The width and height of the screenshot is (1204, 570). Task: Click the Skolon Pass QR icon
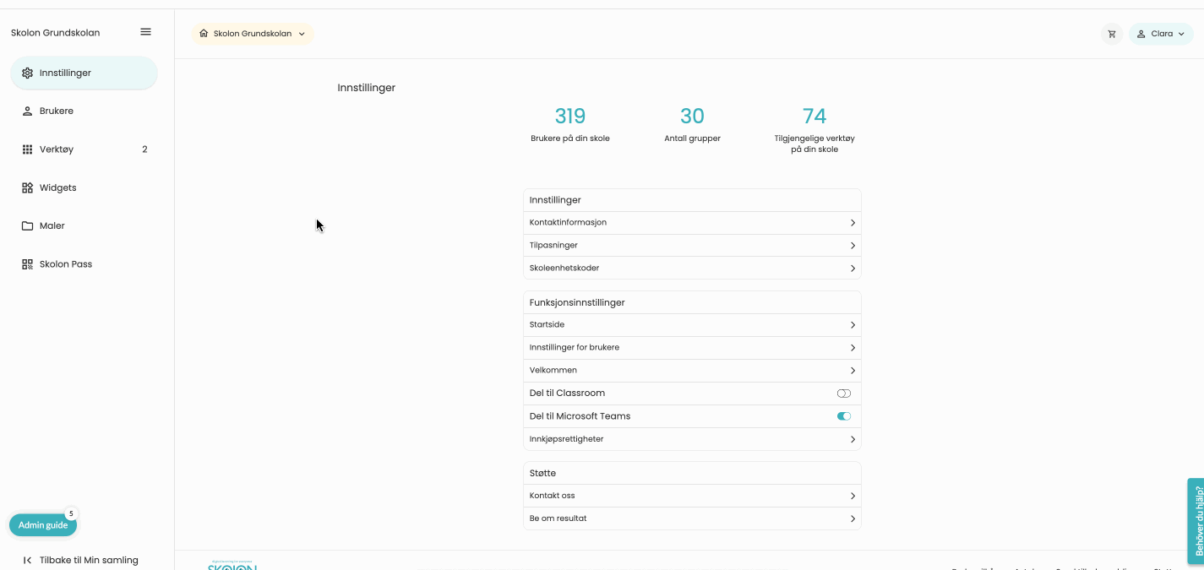(x=27, y=264)
